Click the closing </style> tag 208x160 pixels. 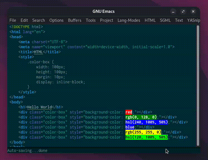pyautogui.click(x=27, y=92)
